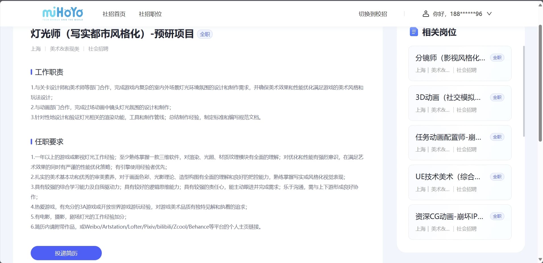Open the 资深CG动画 related job card
Viewport: 543px width, 263px height.
(x=450, y=222)
